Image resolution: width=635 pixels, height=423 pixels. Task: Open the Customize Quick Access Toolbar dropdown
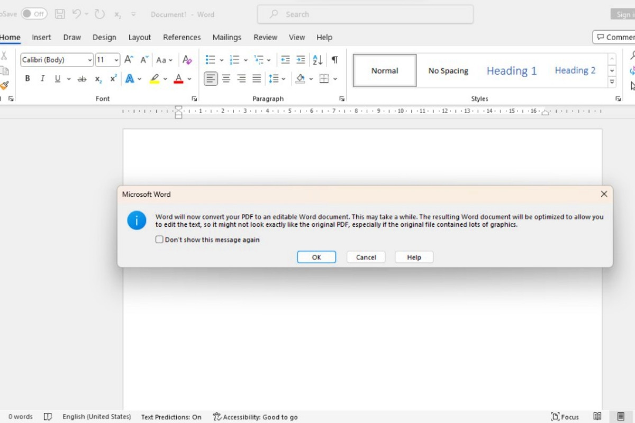pos(133,14)
